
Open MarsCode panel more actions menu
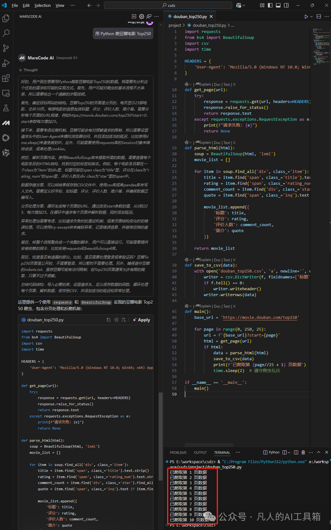tap(156, 16)
